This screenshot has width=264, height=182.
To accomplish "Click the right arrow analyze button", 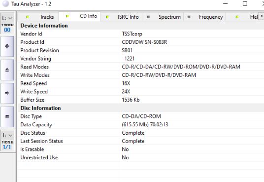I will point(7,93).
